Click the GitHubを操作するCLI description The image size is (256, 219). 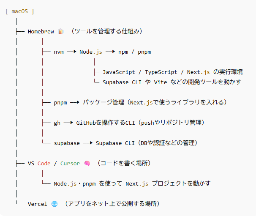tap(140, 123)
